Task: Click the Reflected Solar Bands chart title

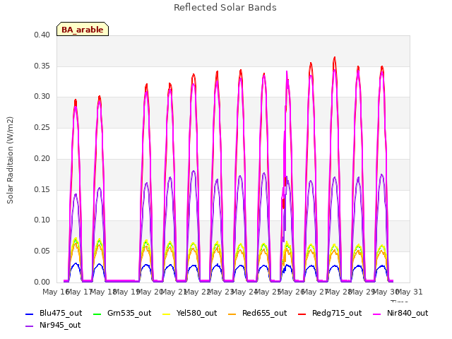Action: tap(225, 8)
